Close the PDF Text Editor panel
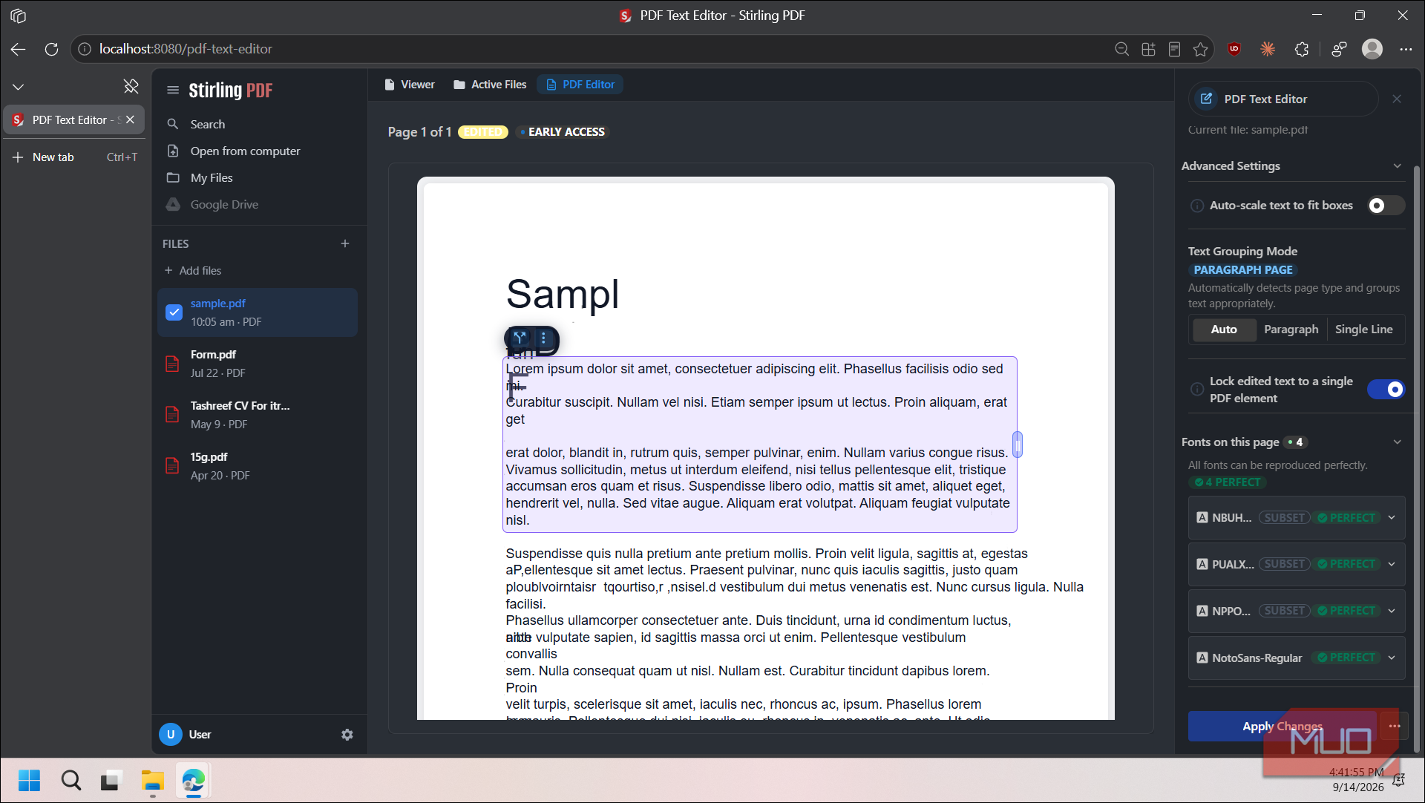 coord(1397,99)
